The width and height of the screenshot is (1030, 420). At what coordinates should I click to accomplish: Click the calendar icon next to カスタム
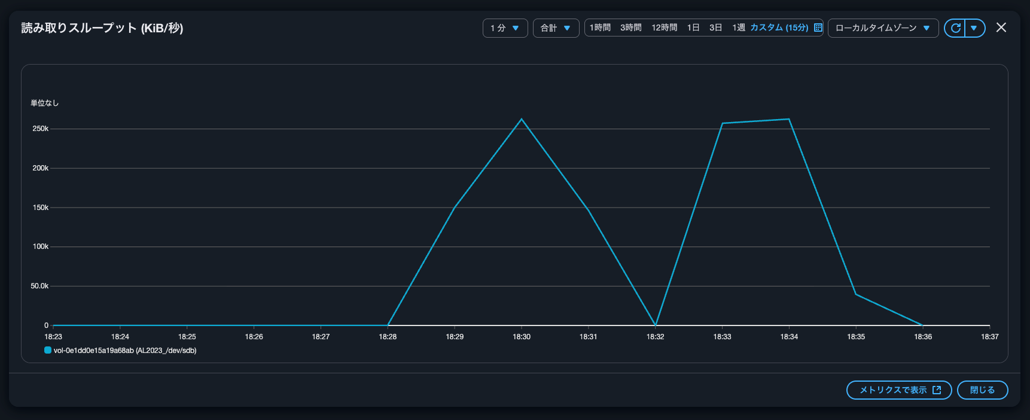pyautogui.click(x=818, y=28)
